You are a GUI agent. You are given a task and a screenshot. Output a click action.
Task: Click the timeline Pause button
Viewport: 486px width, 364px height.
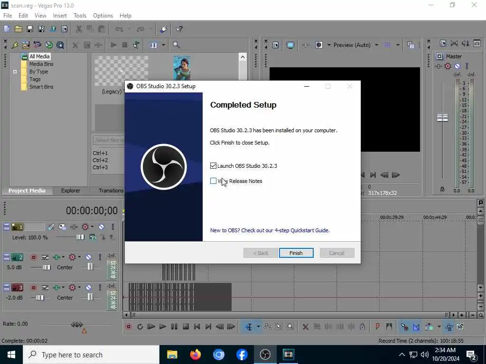[x=174, y=327]
